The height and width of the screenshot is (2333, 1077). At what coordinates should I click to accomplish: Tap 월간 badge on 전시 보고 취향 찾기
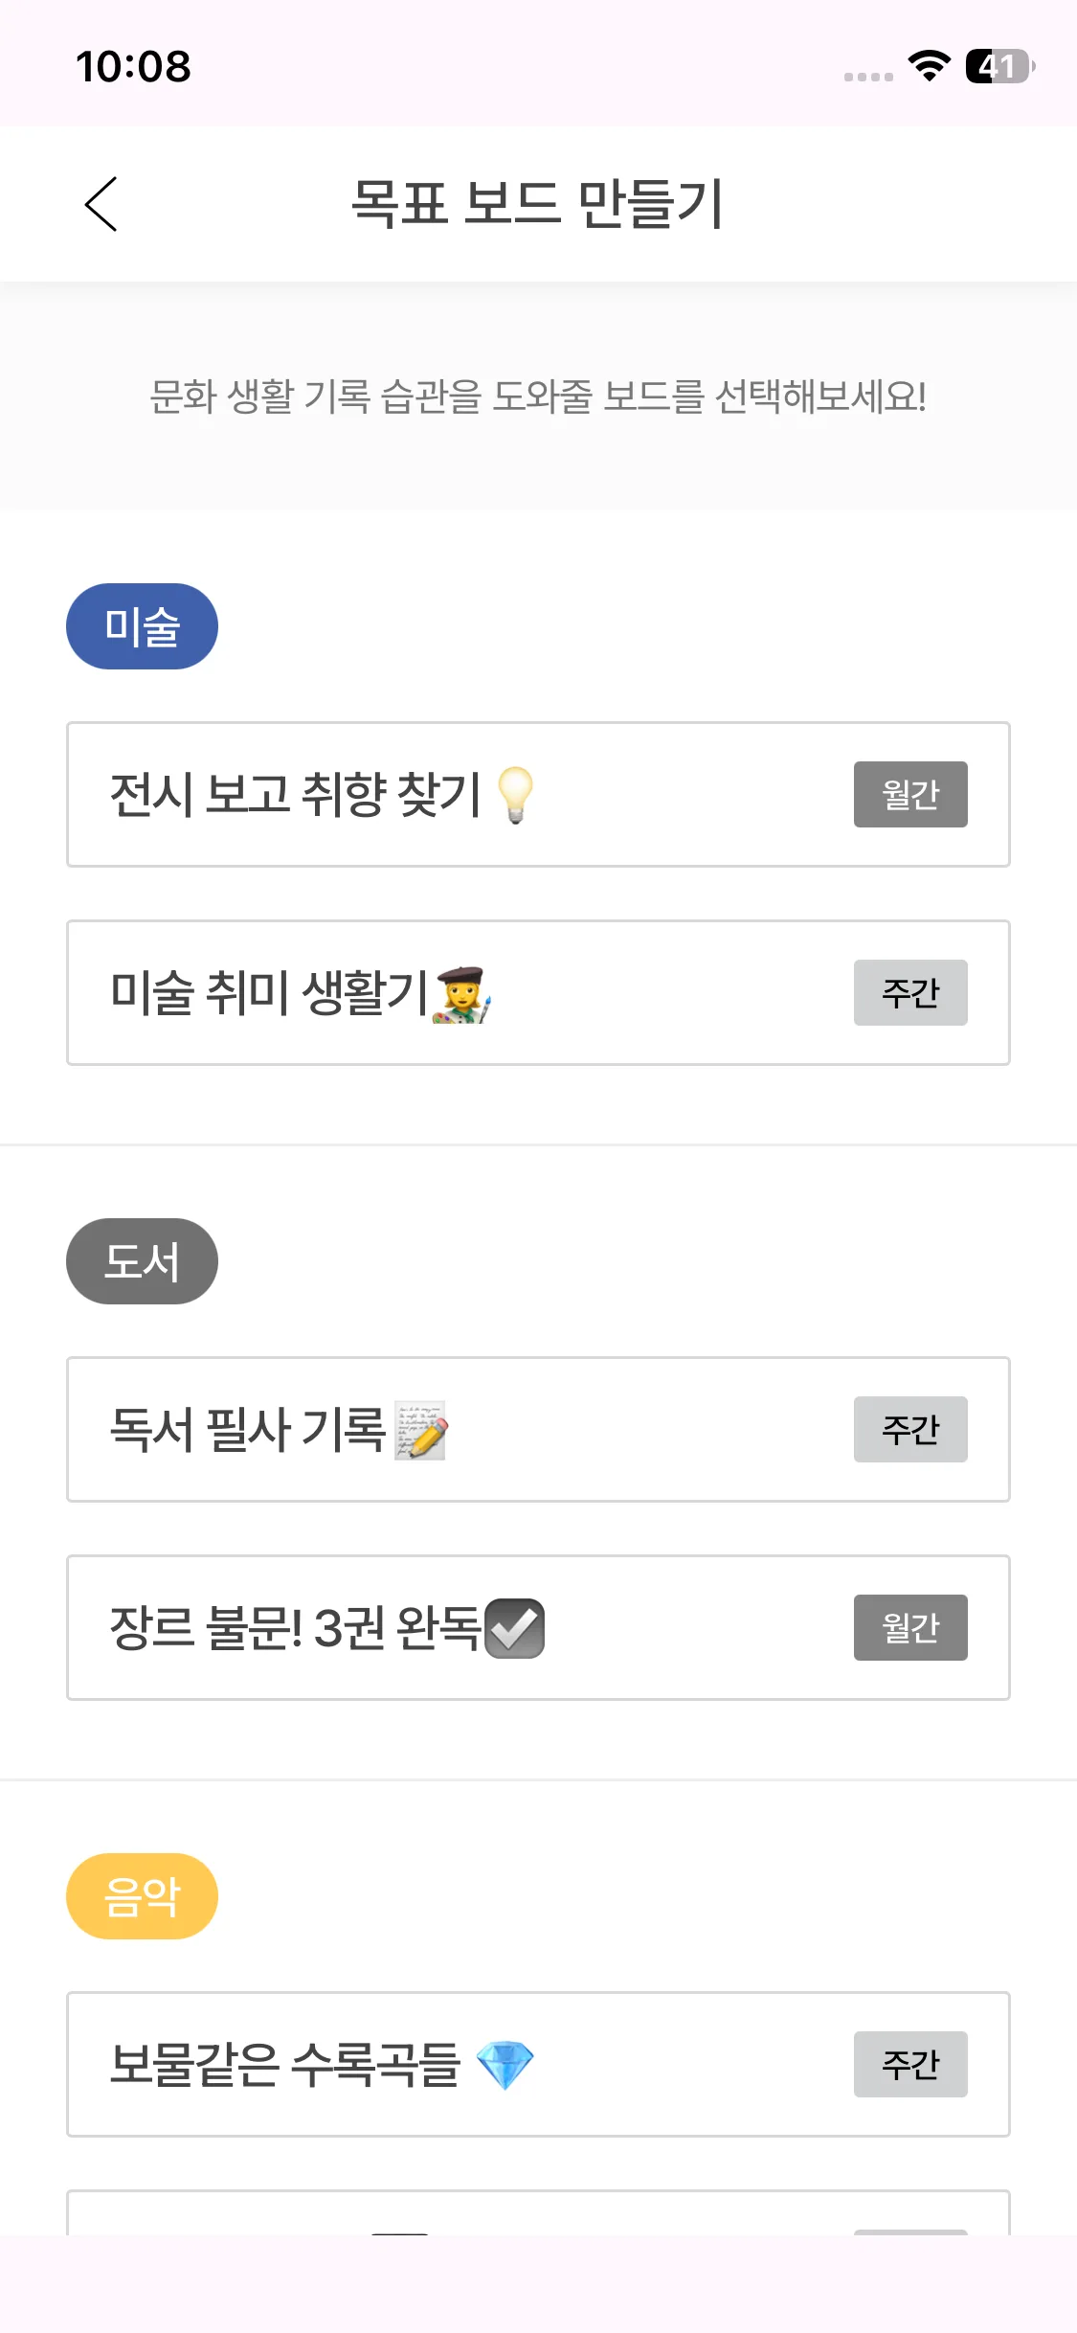point(910,795)
